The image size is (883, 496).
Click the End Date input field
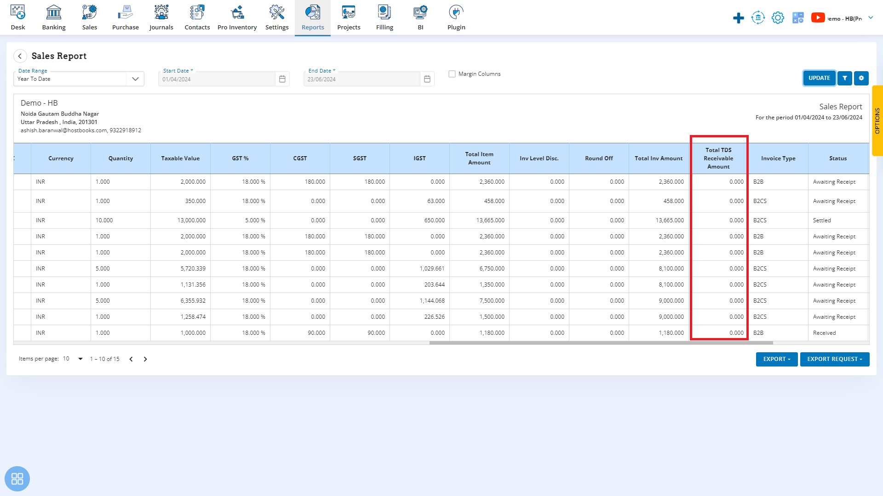[x=362, y=79]
